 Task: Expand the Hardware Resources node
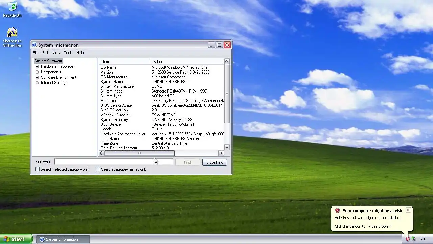click(37, 66)
